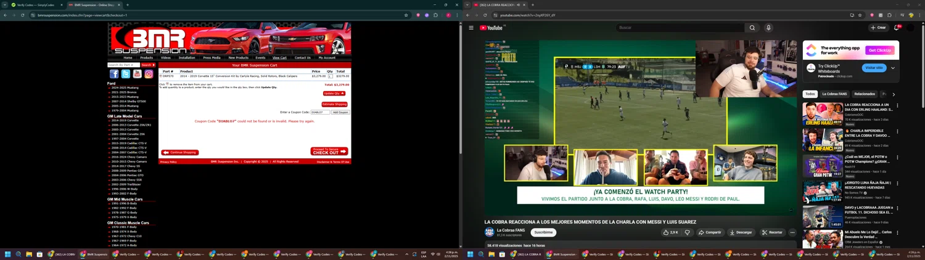
Task: Open My Account on BMR site
Action: point(327,57)
